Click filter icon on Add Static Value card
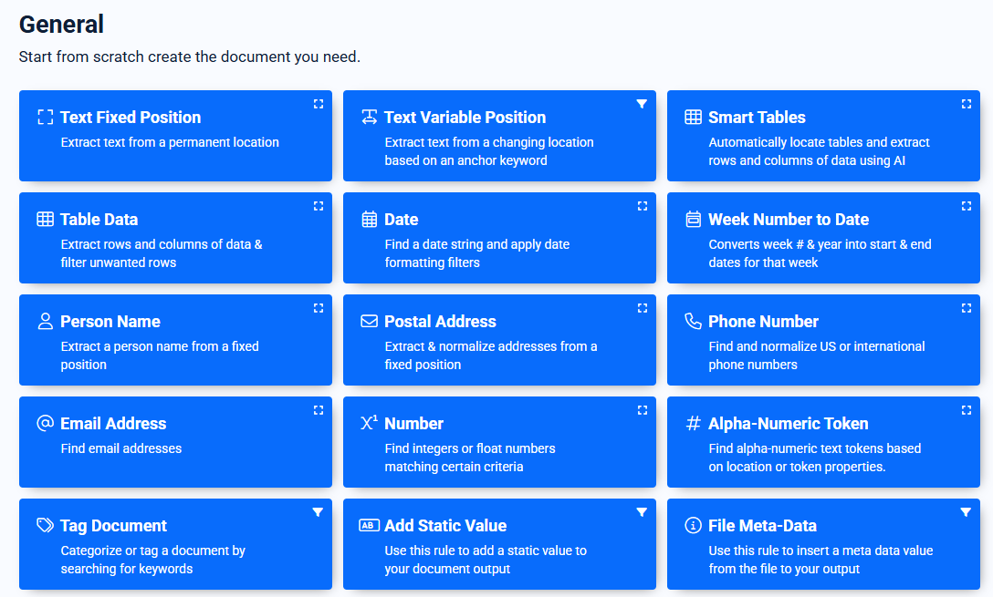 tap(642, 512)
